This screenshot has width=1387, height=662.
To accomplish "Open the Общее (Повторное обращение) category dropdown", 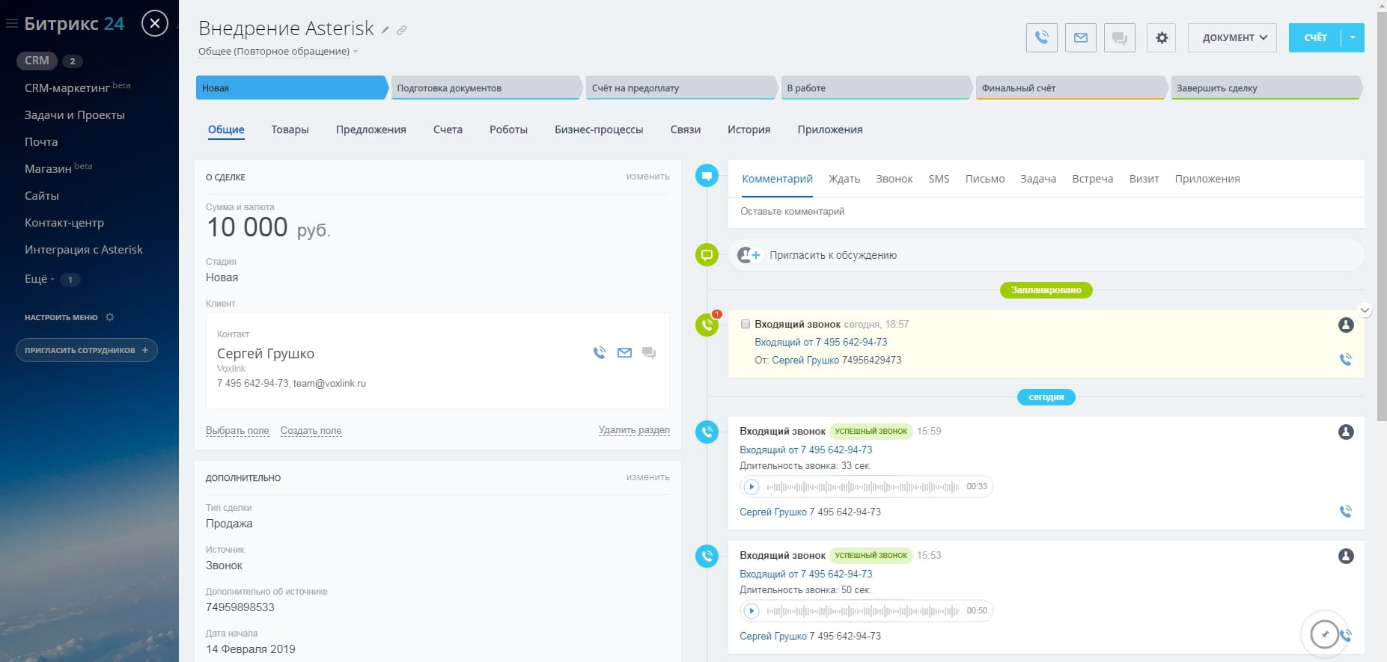I will point(278,52).
